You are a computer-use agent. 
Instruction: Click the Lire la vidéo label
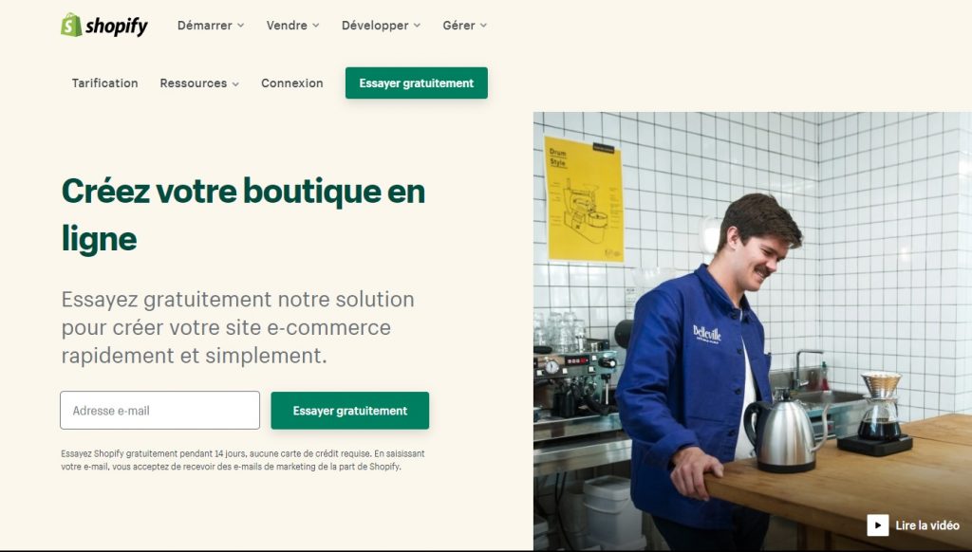(x=927, y=525)
